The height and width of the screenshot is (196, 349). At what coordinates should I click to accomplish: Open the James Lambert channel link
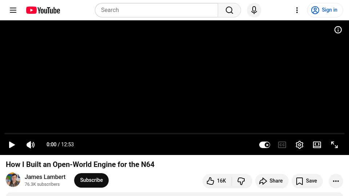[x=45, y=177]
